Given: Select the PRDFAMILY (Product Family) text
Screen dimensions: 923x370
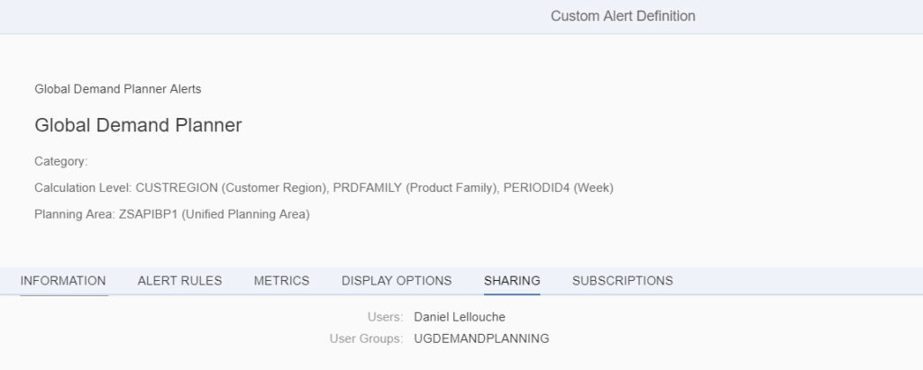Looking at the screenshot, I should [414, 188].
